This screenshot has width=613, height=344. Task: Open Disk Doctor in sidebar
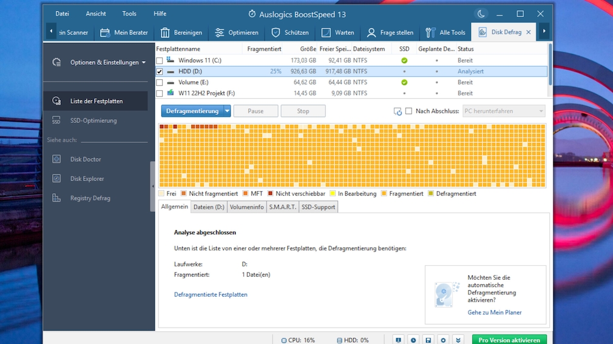pyautogui.click(x=86, y=159)
